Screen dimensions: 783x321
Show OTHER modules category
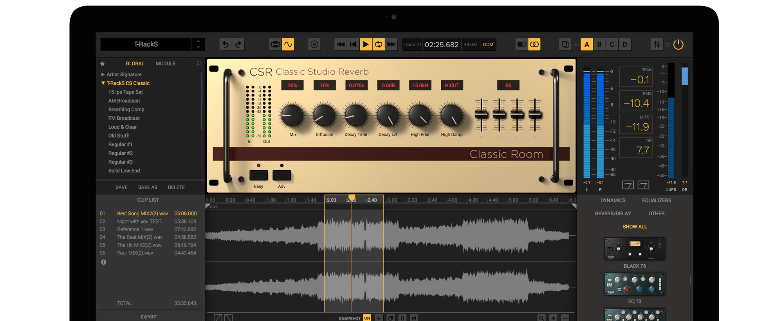point(657,214)
